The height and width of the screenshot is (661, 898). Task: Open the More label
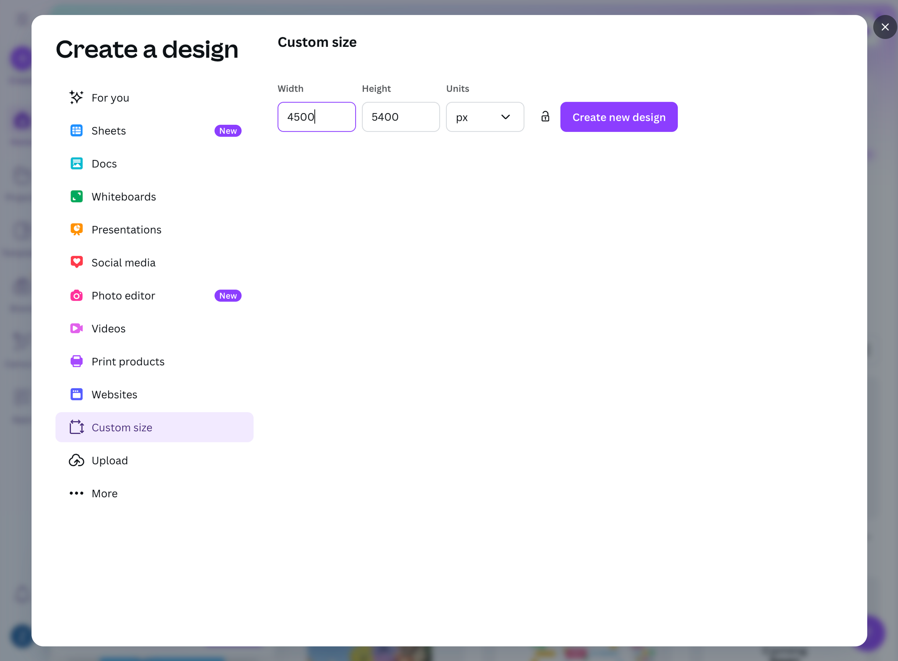click(104, 493)
